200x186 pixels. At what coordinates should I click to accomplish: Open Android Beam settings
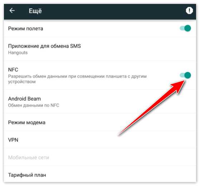[x=100, y=102]
